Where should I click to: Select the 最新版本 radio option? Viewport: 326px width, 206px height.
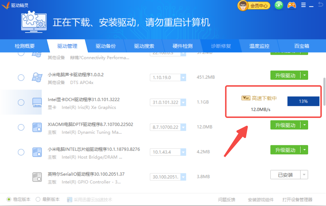pyautogui.click(x=38, y=199)
